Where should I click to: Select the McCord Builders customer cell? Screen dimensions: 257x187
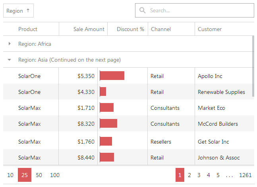pos(218,124)
